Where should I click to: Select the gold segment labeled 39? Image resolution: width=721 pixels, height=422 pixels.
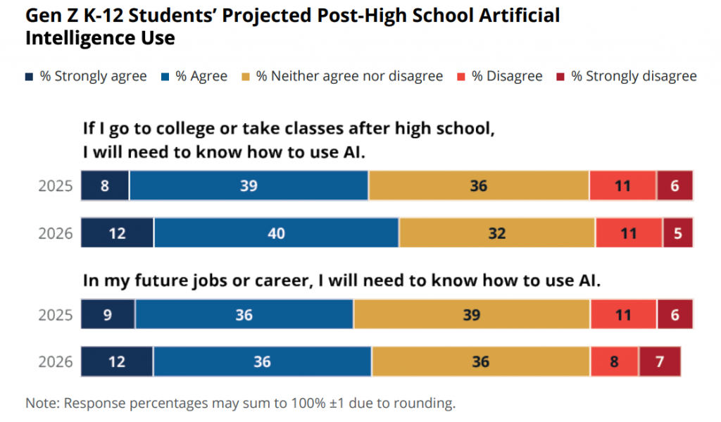point(472,315)
